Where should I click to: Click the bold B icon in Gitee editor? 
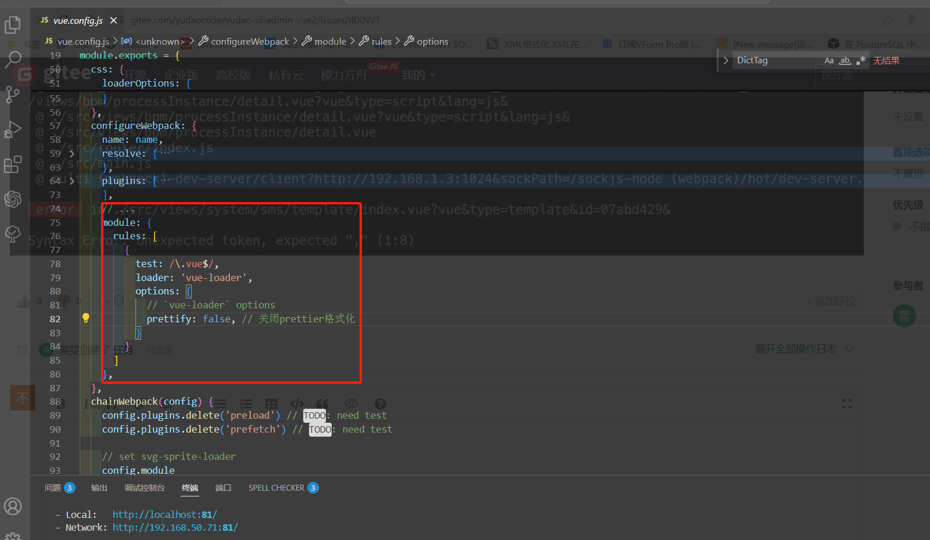tap(60, 404)
